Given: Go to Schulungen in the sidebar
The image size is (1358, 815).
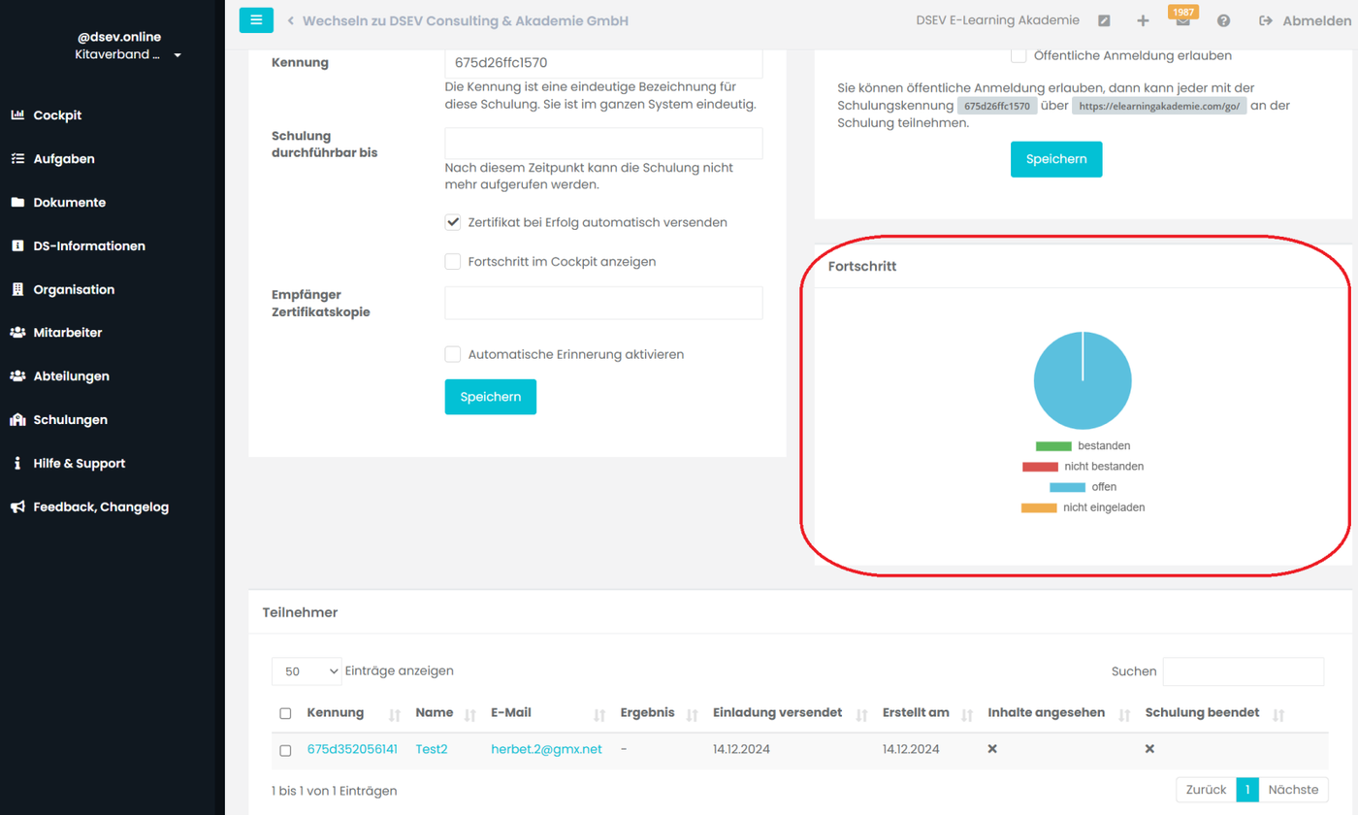Looking at the screenshot, I should tap(70, 420).
